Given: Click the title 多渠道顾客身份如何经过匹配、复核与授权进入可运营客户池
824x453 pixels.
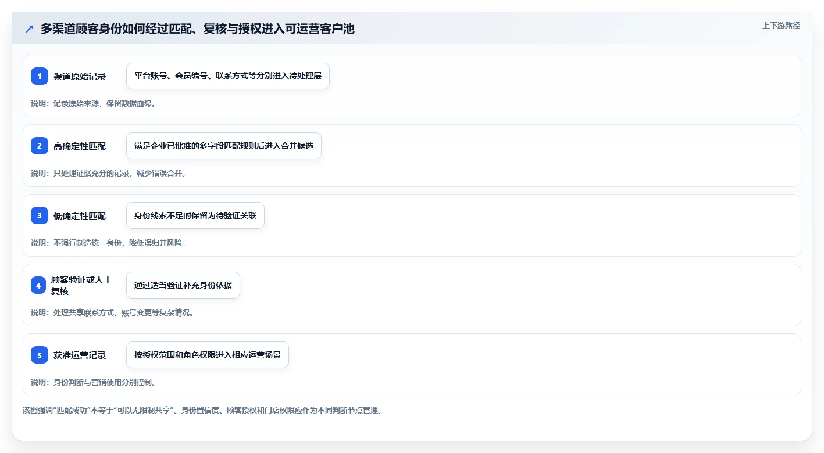Looking at the screenshot, I should tap(197, 28).
